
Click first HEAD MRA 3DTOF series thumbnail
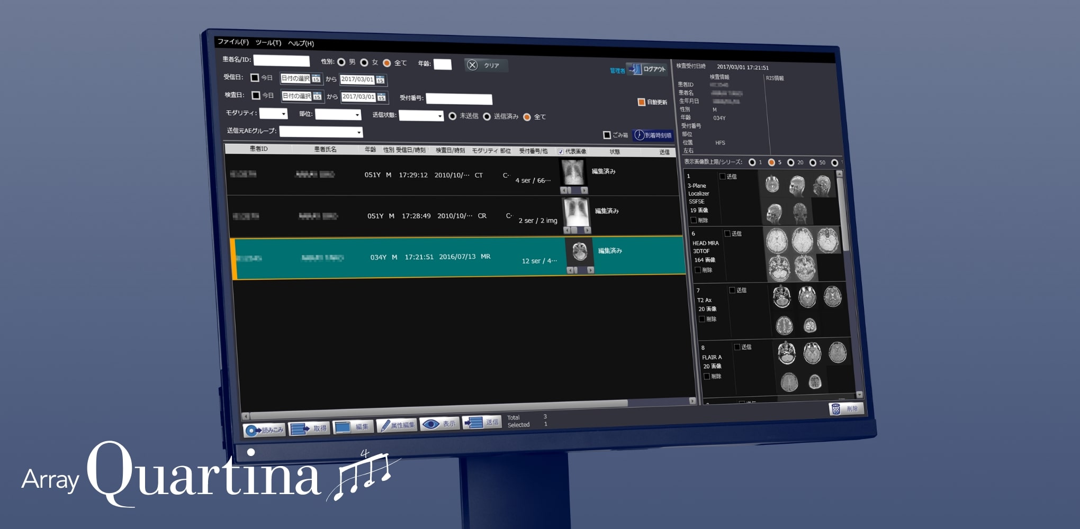(x=777, y=241)
